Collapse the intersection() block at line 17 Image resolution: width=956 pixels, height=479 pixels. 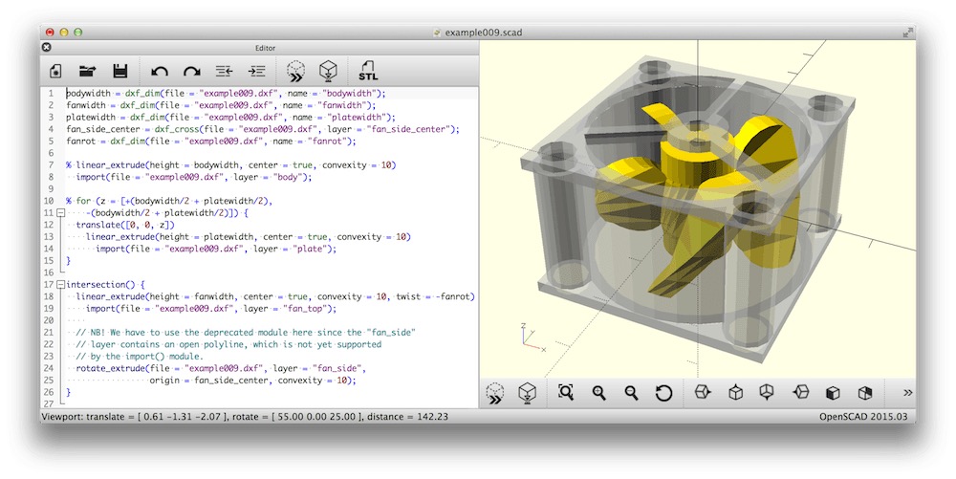point(60,285)
